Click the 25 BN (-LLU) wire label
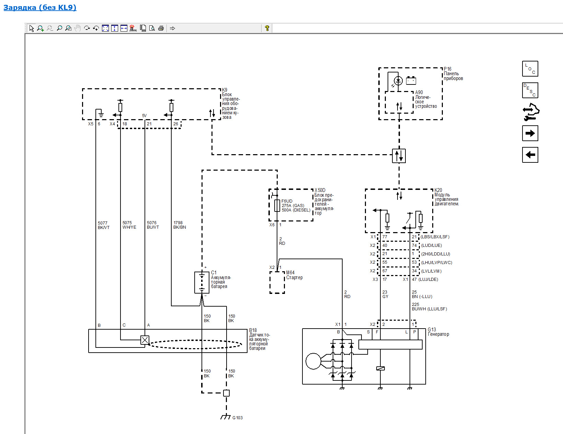 422,294
